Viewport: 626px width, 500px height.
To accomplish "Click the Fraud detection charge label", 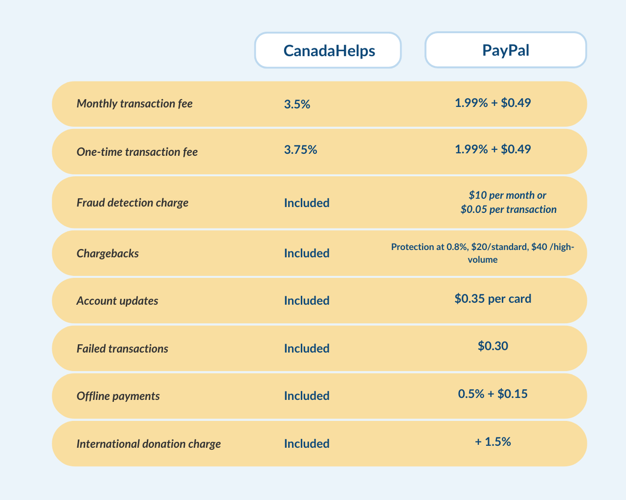I will [x=133, y=203].
